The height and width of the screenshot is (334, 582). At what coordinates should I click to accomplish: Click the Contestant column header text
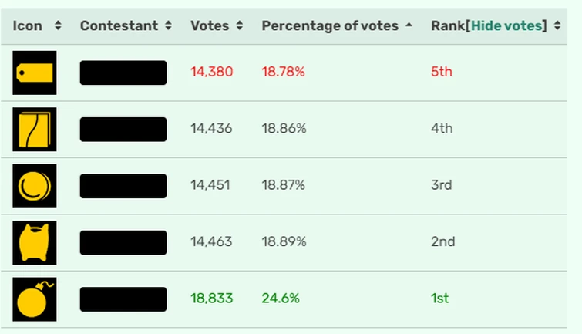point(118,25)
